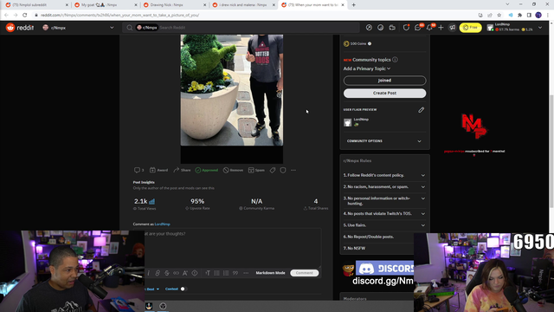Open the Popular feed compass icon
554x312 pixels.
[369, 28]
